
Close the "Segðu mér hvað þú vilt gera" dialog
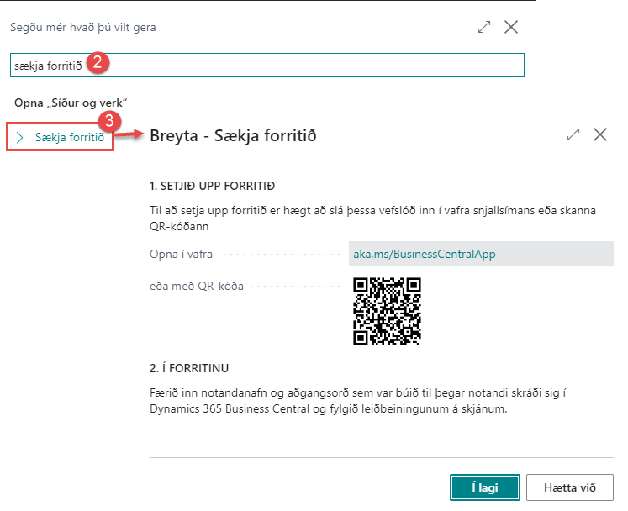tap(511, 27)
